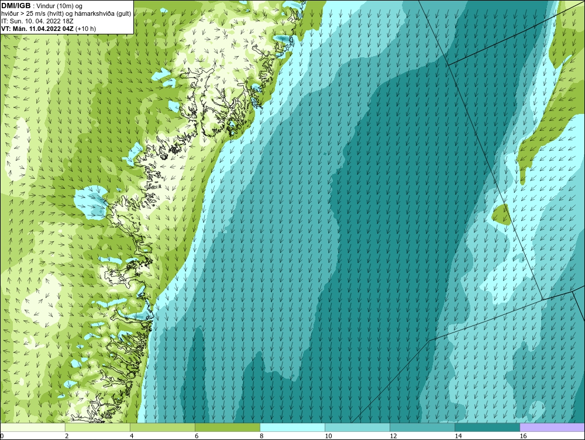585x440 pixels.
Task: Select the purple above-16 m/s swatch
Action: [x=552, y=427]
